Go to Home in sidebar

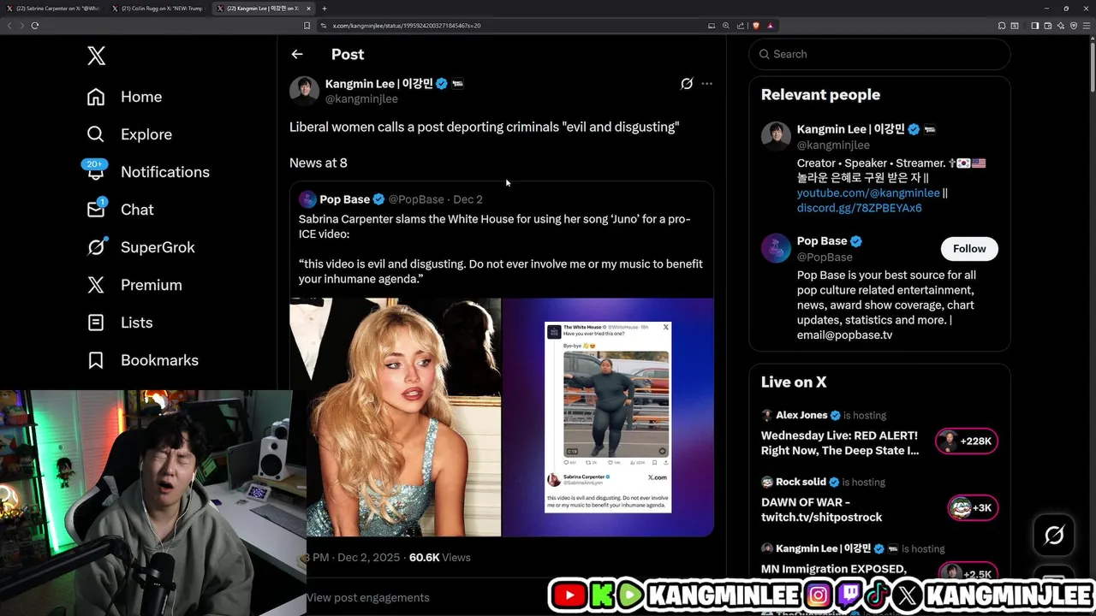click(x=124, y=97)
